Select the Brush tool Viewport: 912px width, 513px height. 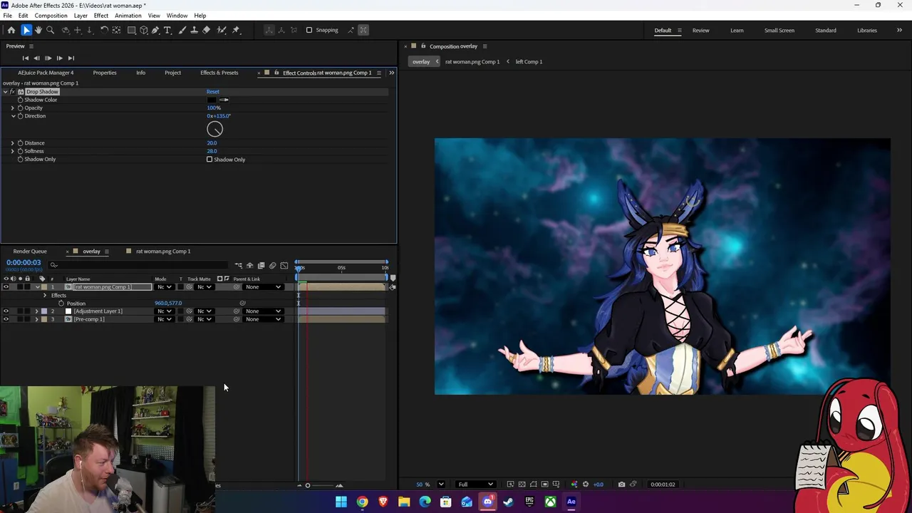(182, 30)
